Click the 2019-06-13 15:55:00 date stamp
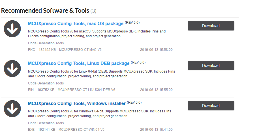This screenshot has height=133, width=259. (156, 90)
